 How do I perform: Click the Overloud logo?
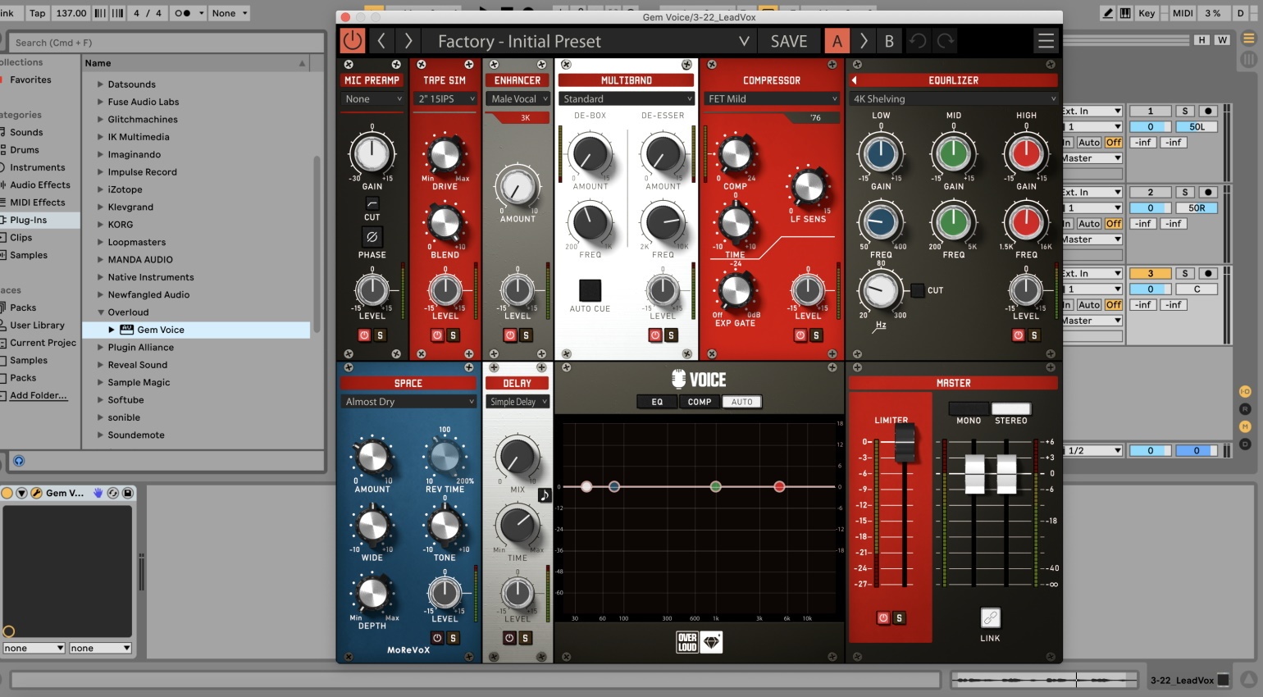687,642
